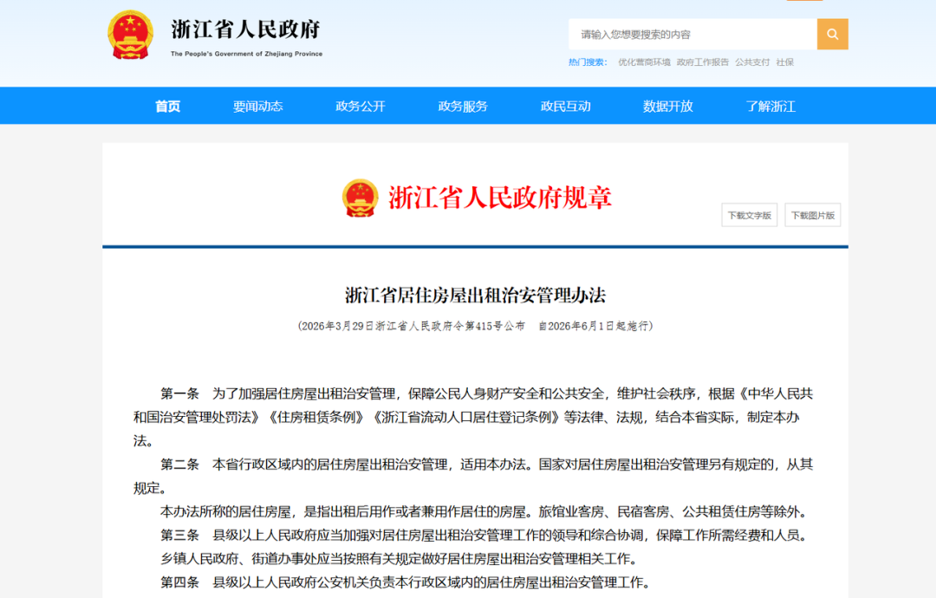Open the 要闻动态 navigation tab

[258, 107]
